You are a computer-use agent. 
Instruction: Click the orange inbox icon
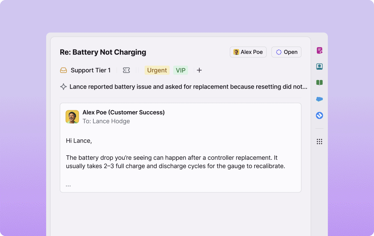[x=64, y=70]
